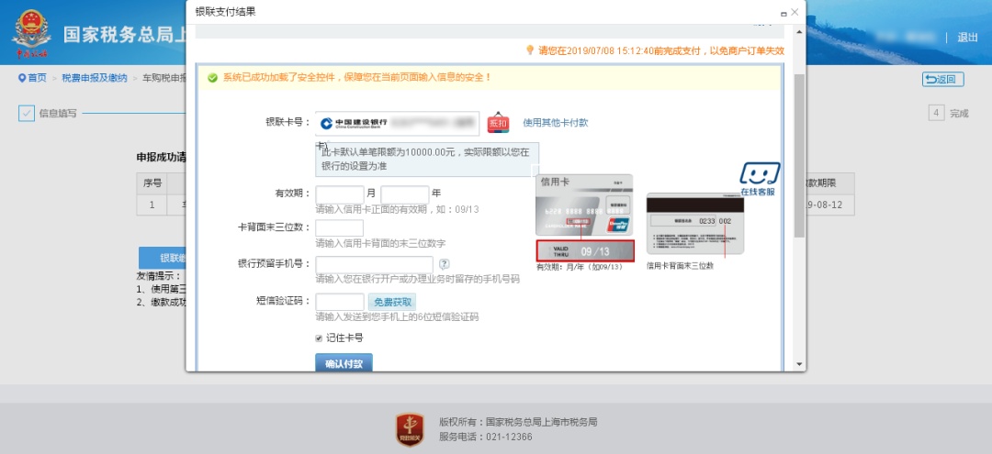Click the home location pin icon
992x454 pixels.
coord(22,78)
